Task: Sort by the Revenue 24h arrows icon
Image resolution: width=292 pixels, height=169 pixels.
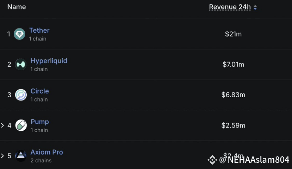Action: pos(255,7)
